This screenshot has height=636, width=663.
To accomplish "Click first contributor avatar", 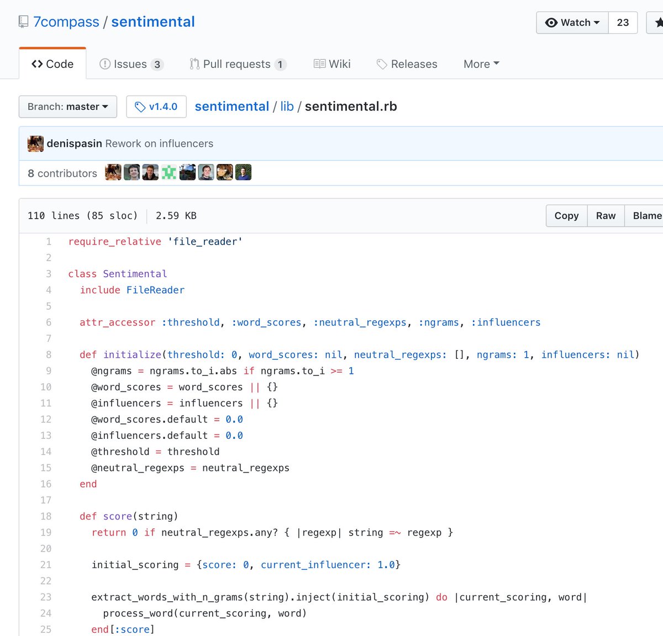I will pos(113,172).
